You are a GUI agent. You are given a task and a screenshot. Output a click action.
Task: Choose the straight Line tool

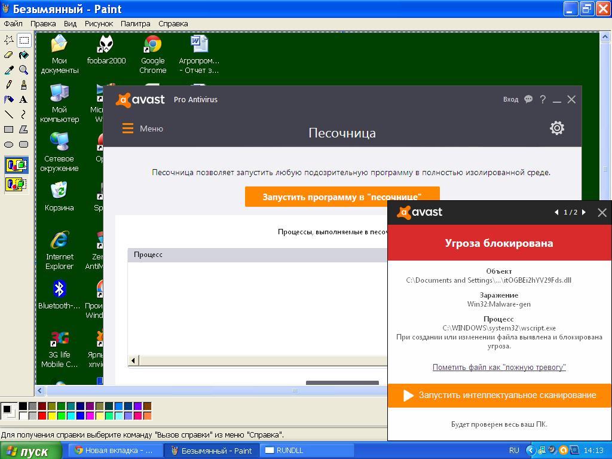(8, 114)
